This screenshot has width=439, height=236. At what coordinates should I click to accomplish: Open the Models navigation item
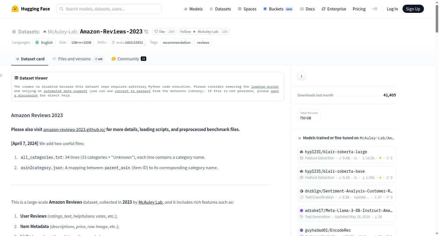tap(193, 9)
